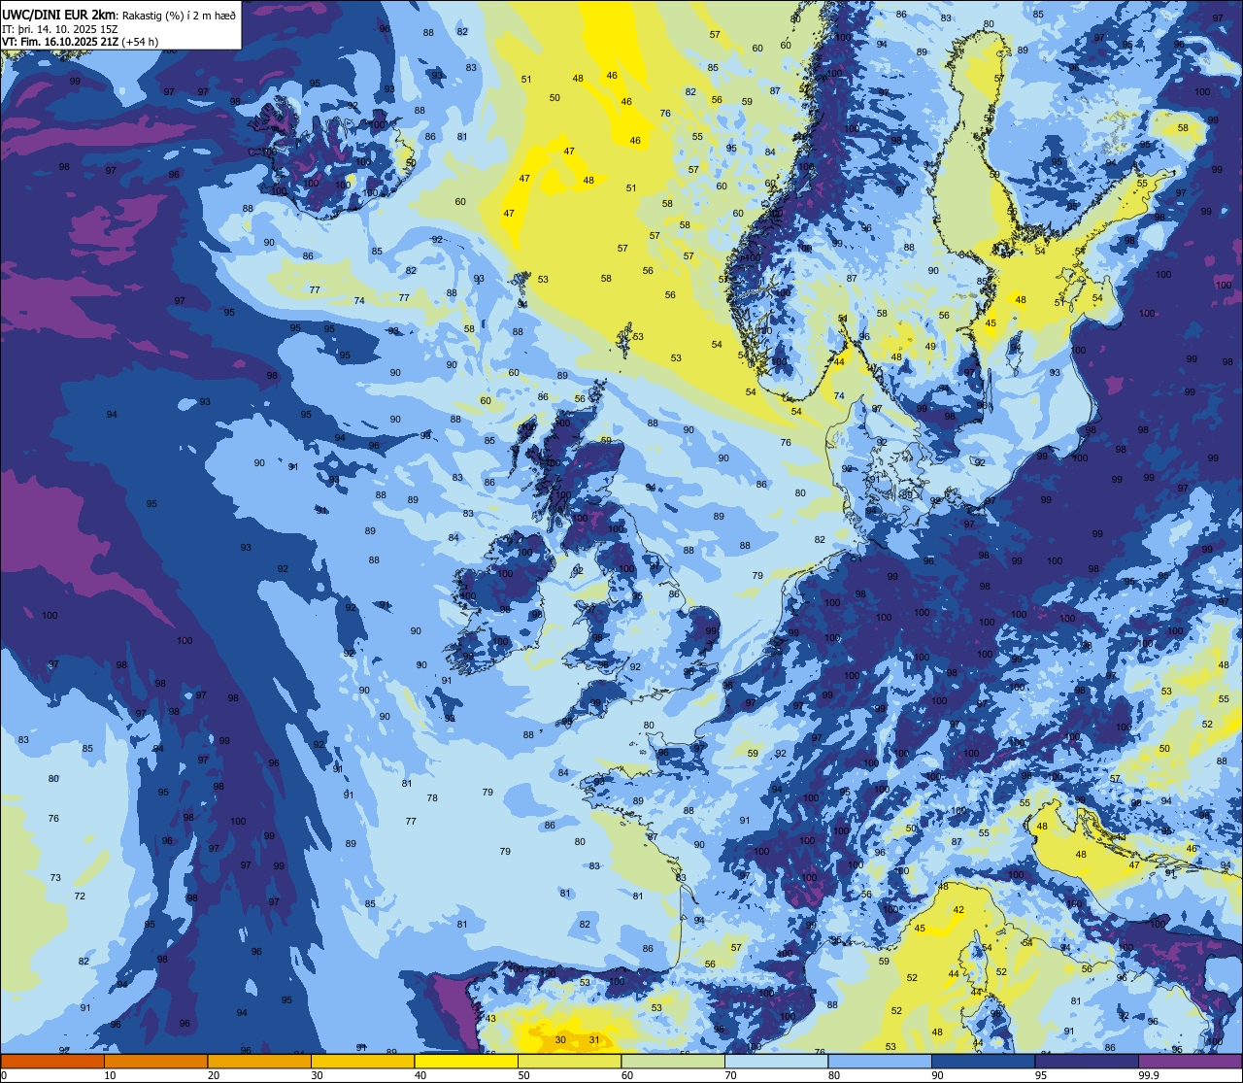This screenshot has width=1243, height=1083.
Task: Select the legend swatch between 10 and 20
Action: coord(155,1062)
